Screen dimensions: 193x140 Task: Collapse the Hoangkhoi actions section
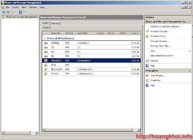pos(190,71)
